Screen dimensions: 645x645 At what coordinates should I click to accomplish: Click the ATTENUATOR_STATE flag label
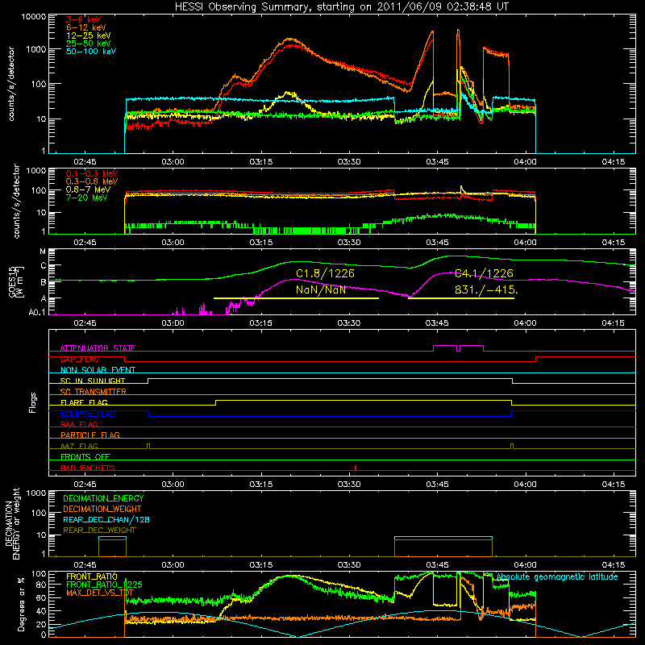coord(98,348)
